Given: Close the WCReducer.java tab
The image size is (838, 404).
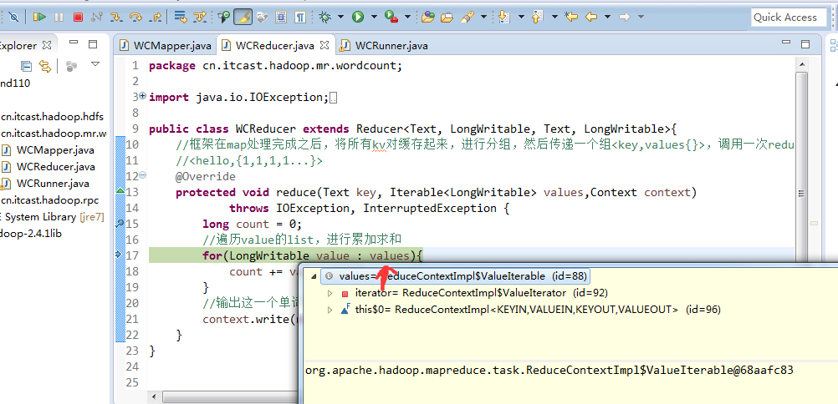Looking at the screenshot, I should tap(325, 46).
